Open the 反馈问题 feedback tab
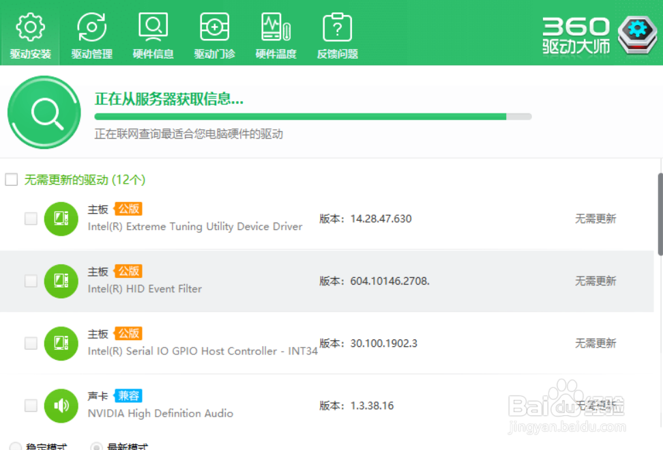 coord(337,36)
